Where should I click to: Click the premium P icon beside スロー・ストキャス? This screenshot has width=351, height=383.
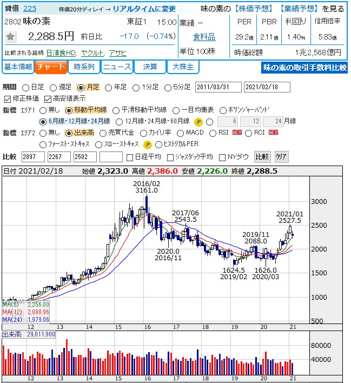coord(148,145)
